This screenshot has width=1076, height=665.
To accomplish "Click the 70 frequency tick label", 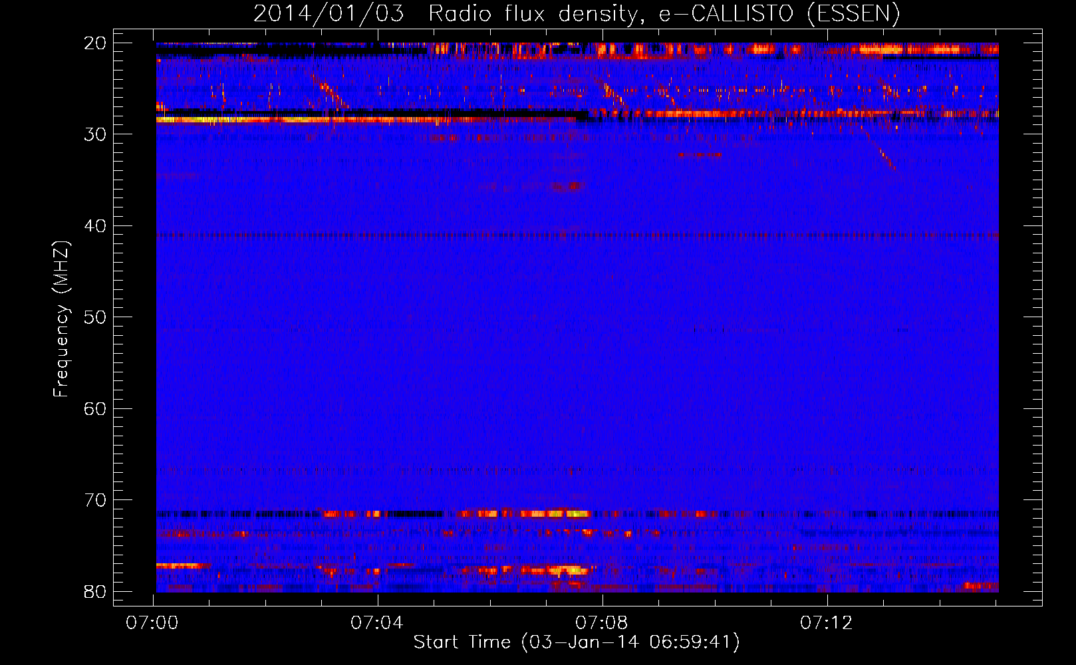I will [95, 500].
